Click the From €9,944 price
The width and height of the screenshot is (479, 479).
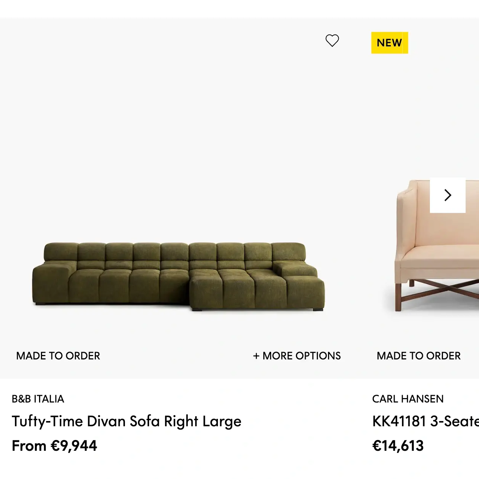tap(54, 446)
